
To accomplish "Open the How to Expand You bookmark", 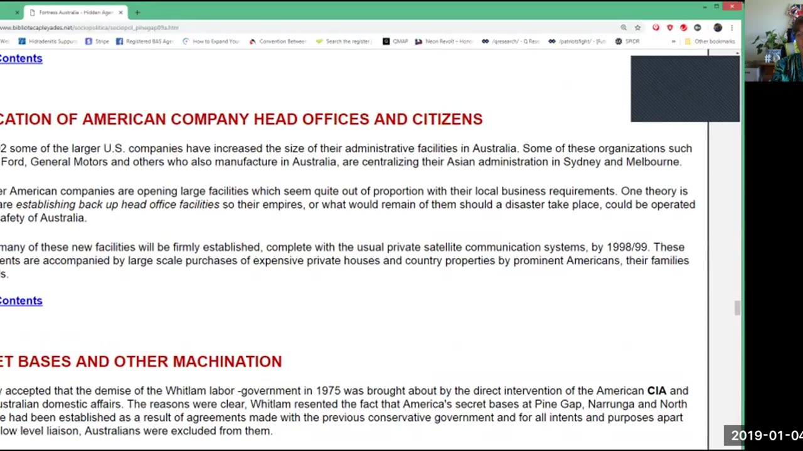I will (x=211, y=41).
